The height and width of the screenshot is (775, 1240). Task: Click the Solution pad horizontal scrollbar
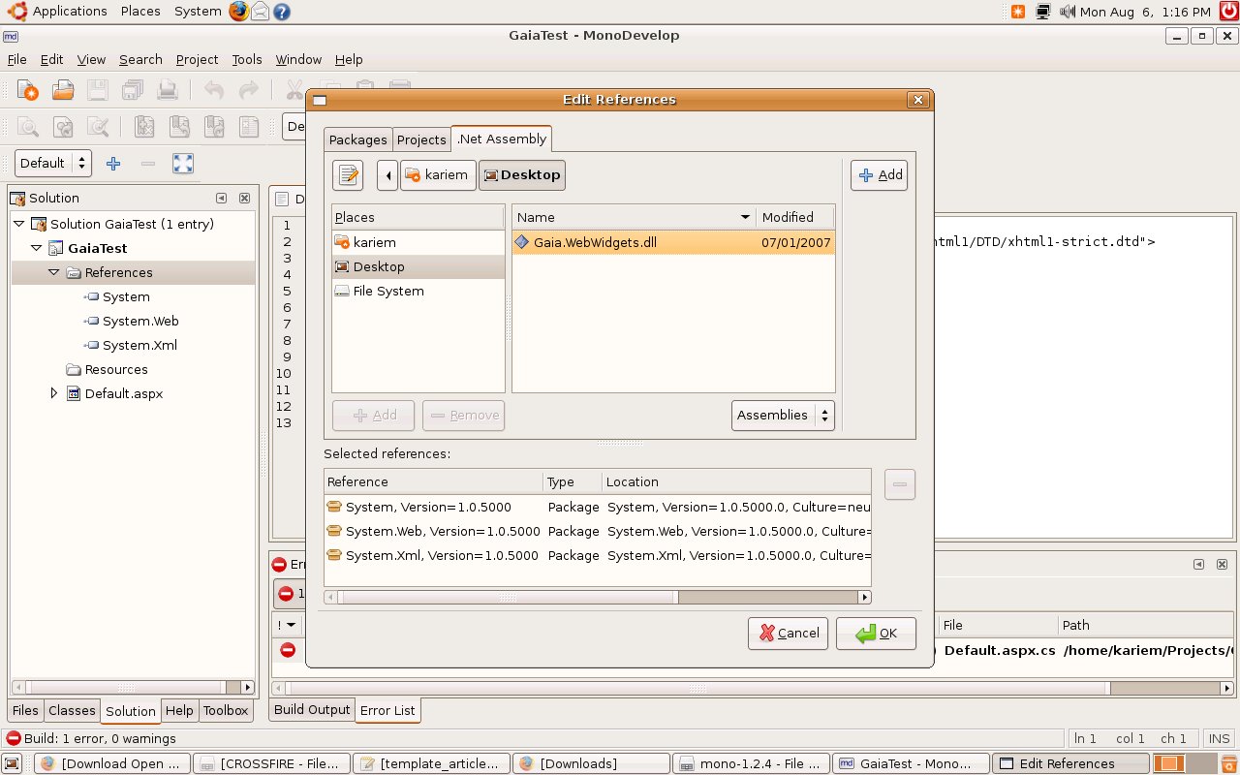[134, 687]
